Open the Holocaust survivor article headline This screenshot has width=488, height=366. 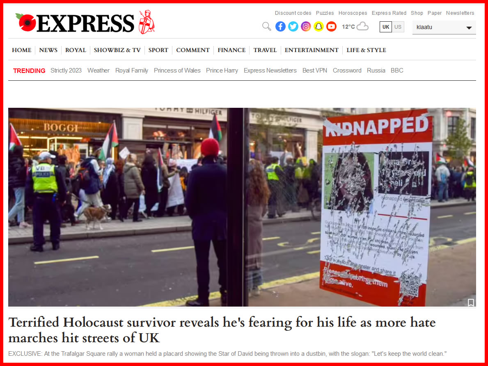pos(222,330)
